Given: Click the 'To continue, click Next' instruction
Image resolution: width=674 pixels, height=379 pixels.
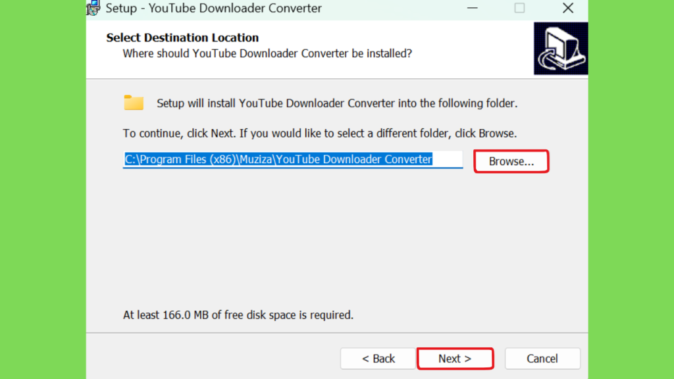Looking at the screenshot, I should (x=319, y=133).
